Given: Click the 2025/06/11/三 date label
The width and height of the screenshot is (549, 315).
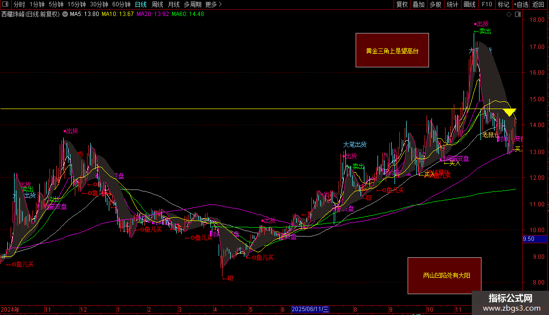Looking at the screenshot, I should tap(310, 309).
